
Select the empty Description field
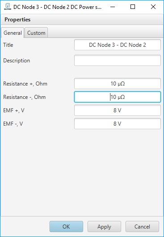118,61
